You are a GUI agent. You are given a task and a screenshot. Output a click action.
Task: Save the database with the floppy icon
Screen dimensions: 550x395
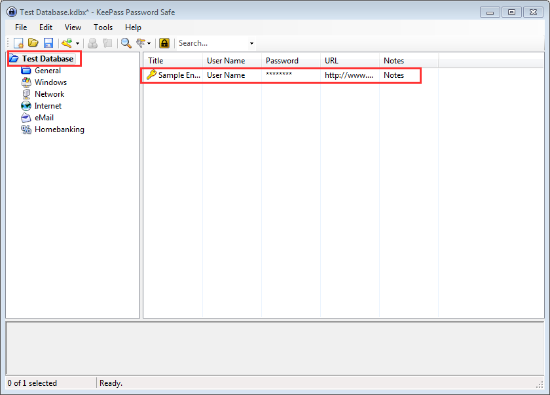(48, 43)
